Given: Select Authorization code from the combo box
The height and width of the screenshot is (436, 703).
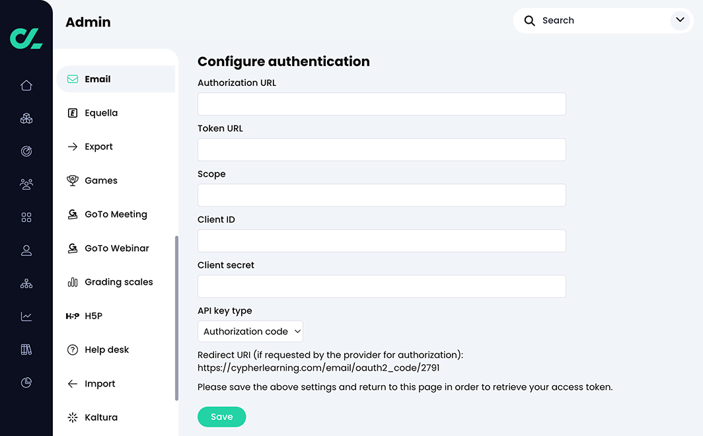Looking at the screenshot, I should click(x=250, y=331).
